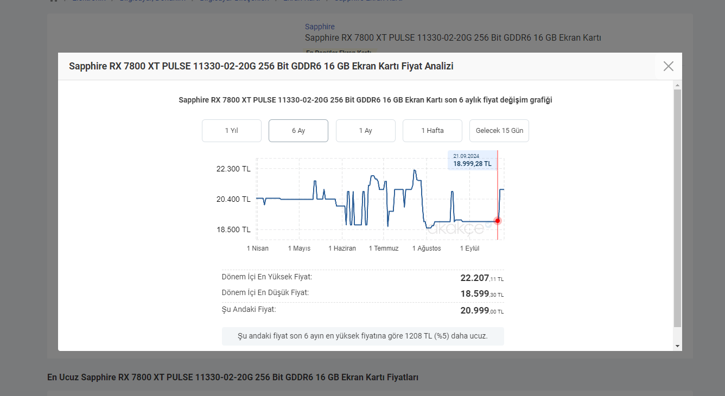
Task: Click the red data point on chart
Action: coord(498,221)
